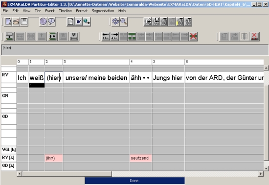The image size is (269, 185).
Task: Open the File menu
Action: [x=5, y=11]
